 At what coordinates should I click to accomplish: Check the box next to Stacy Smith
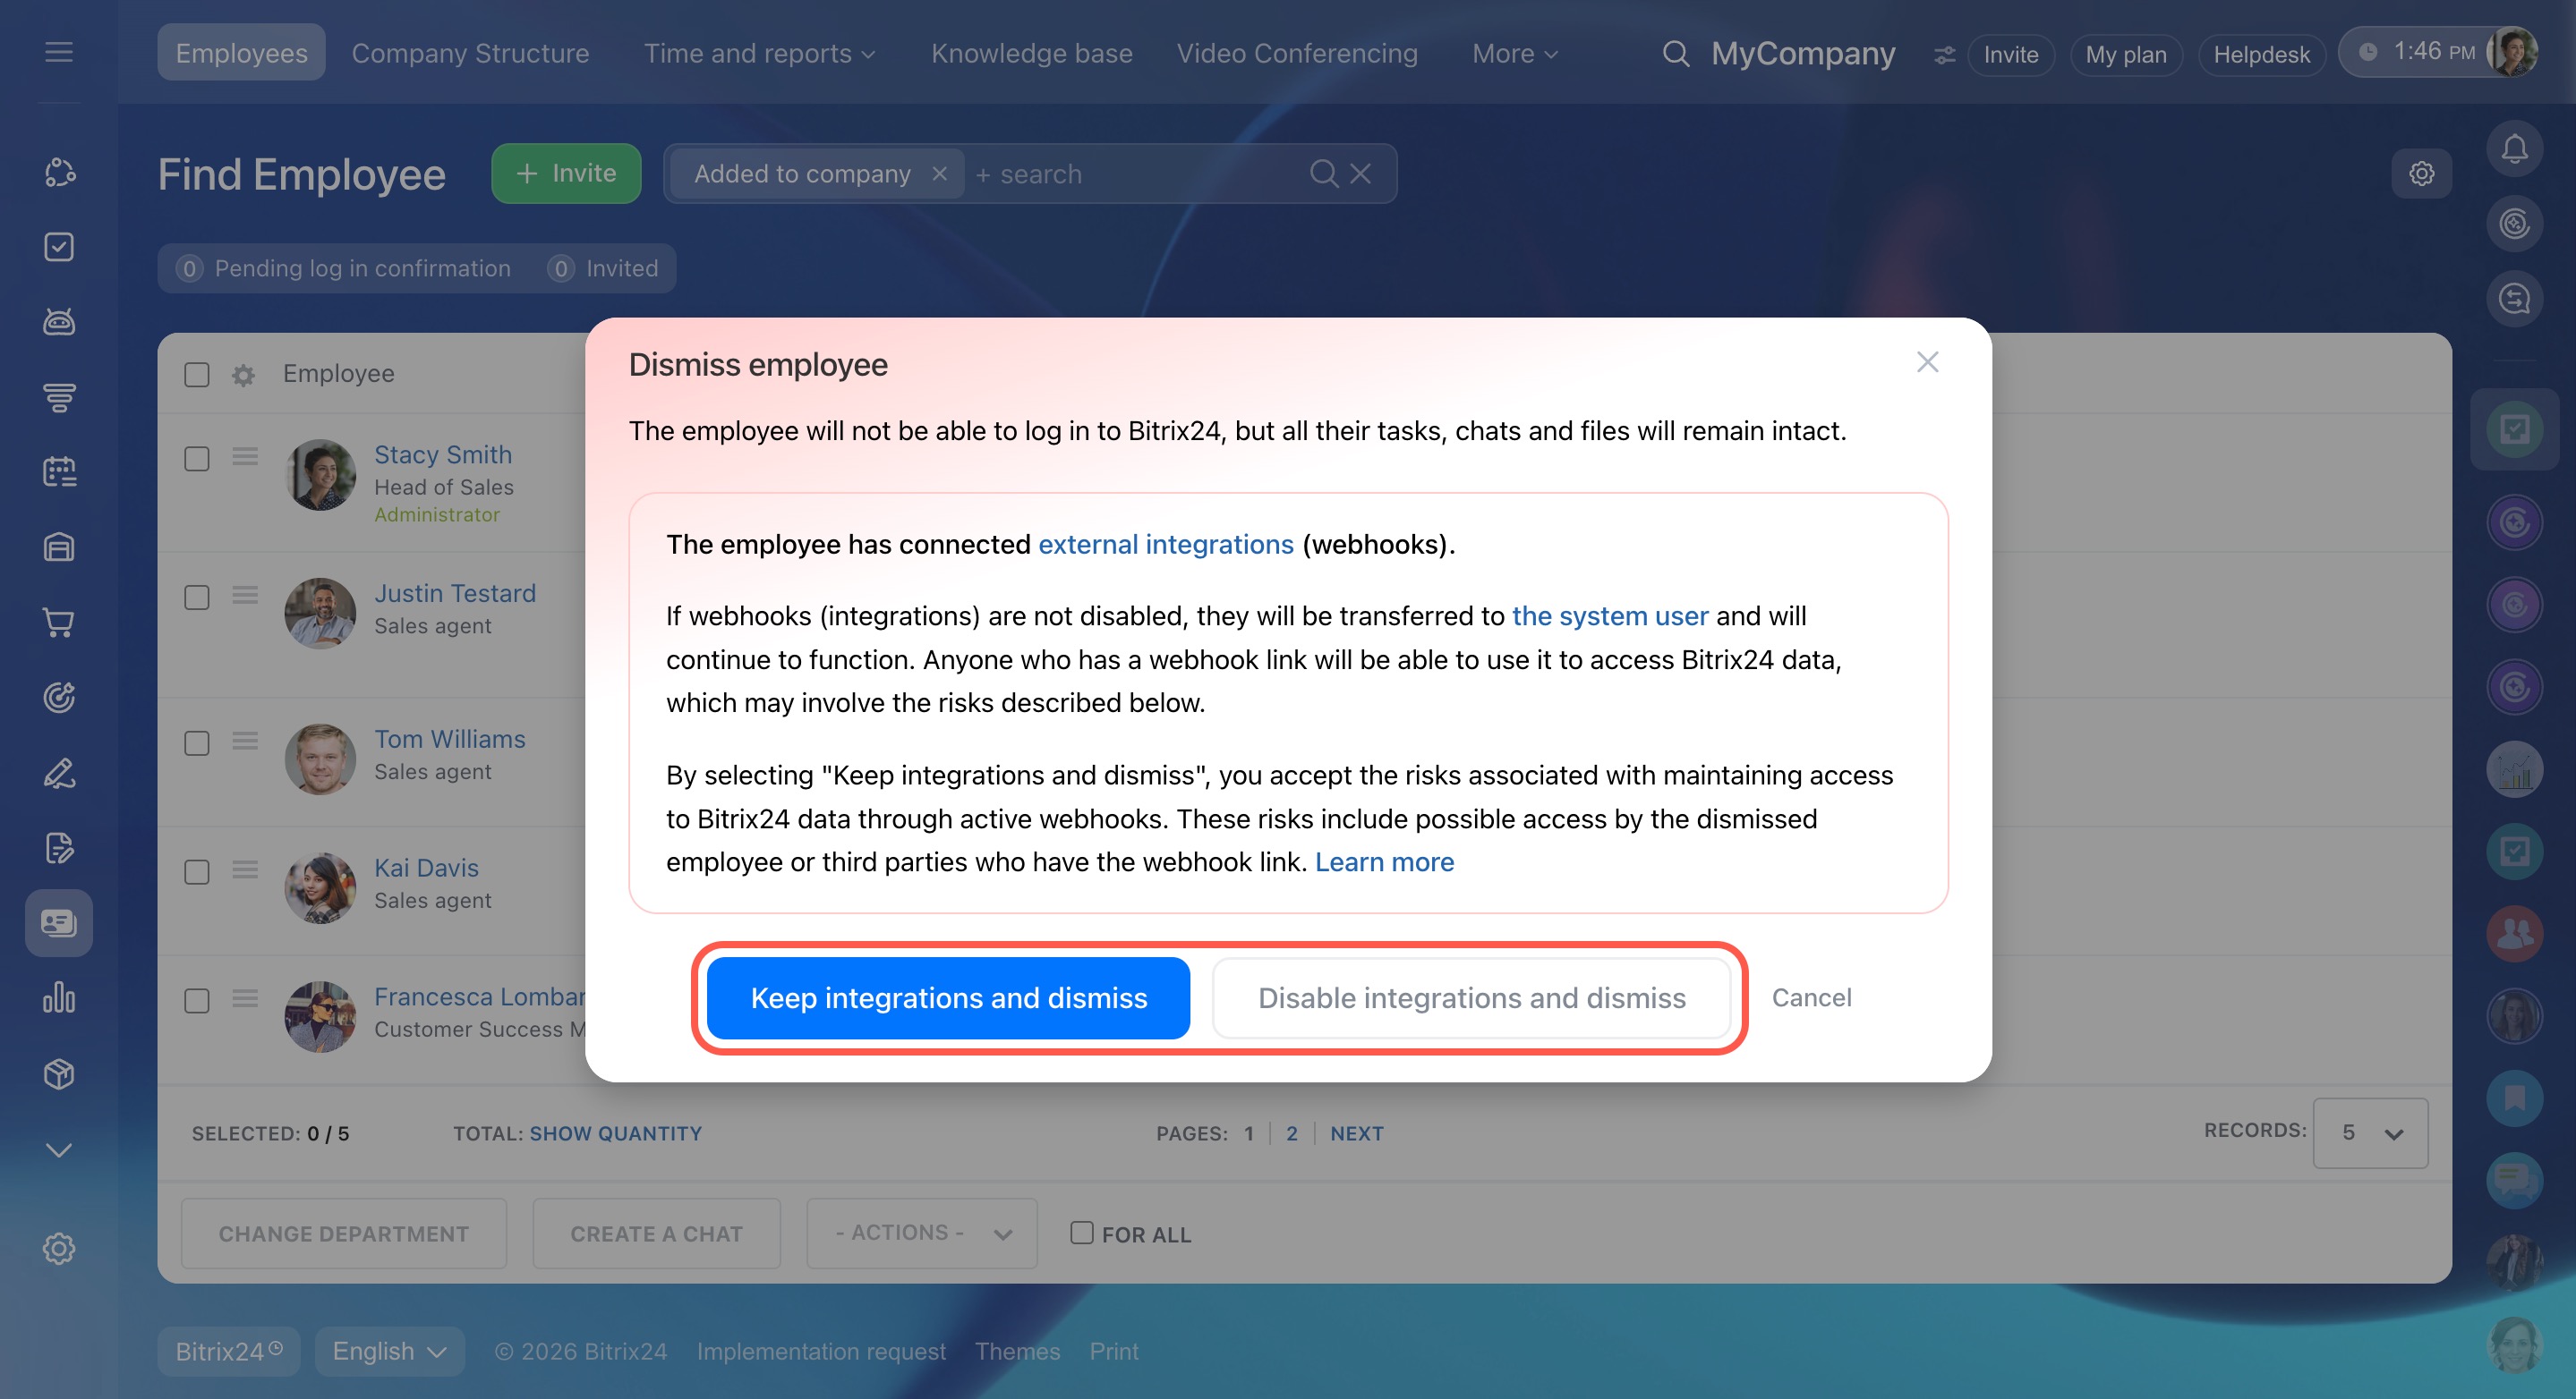pyautogui.click(x=197, y=459)
